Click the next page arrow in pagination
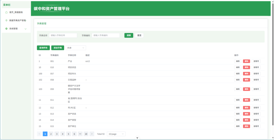 pos(92,134)
